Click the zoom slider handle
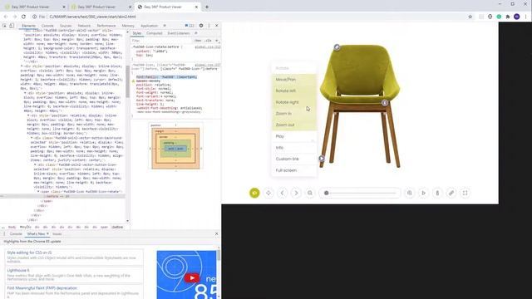 coord(327,193)
